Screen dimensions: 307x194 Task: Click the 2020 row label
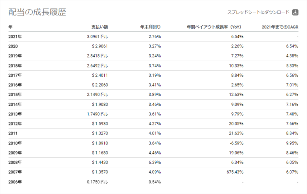[13, 46]
